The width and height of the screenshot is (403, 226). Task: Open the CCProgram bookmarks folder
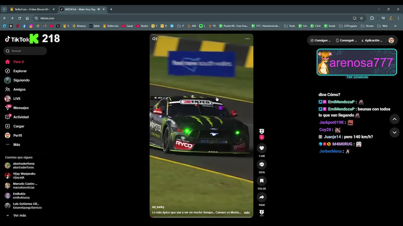(348, 26)
